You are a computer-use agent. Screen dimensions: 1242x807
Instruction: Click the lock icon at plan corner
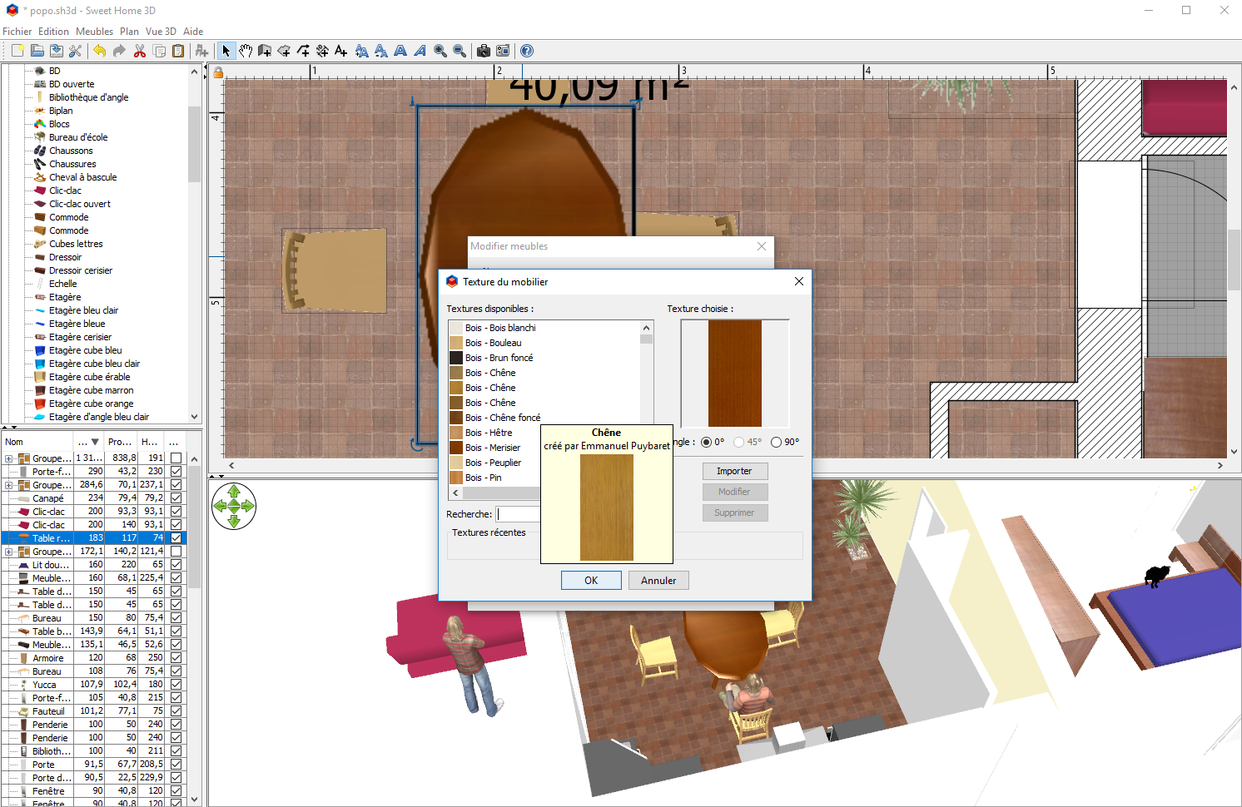218,72
